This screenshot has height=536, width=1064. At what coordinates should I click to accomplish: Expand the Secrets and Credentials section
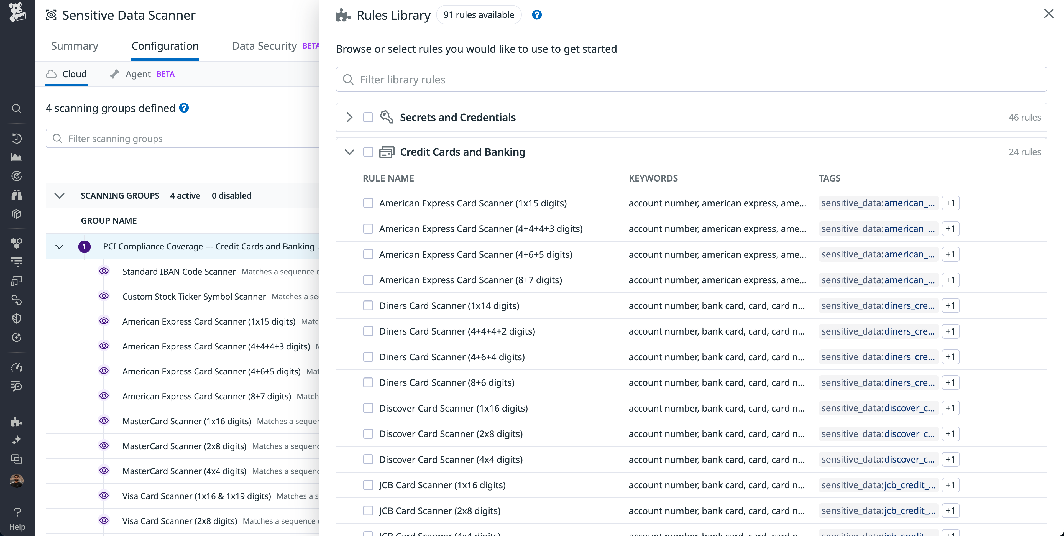[349, 117]
